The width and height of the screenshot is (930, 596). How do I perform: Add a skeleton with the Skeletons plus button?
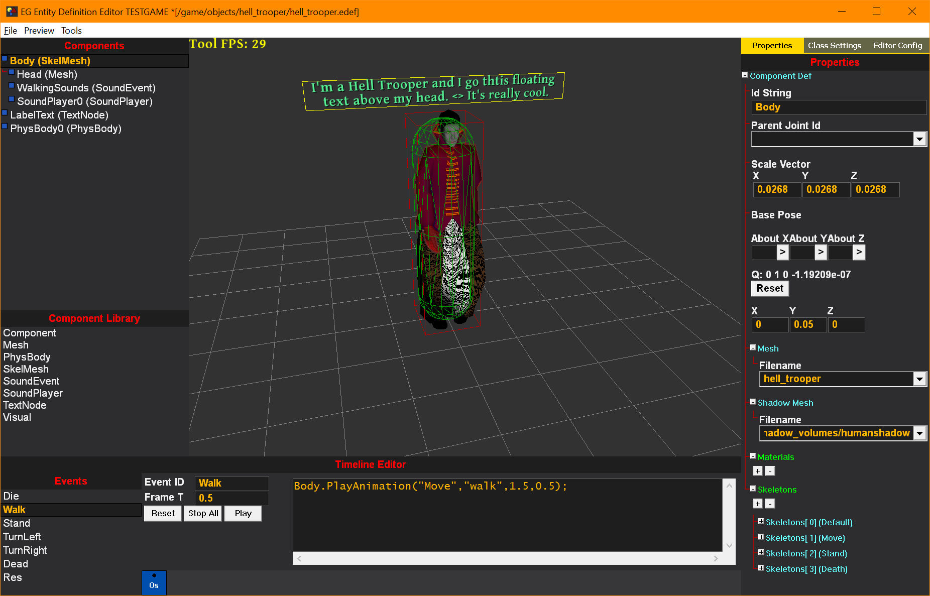point(757,504)
